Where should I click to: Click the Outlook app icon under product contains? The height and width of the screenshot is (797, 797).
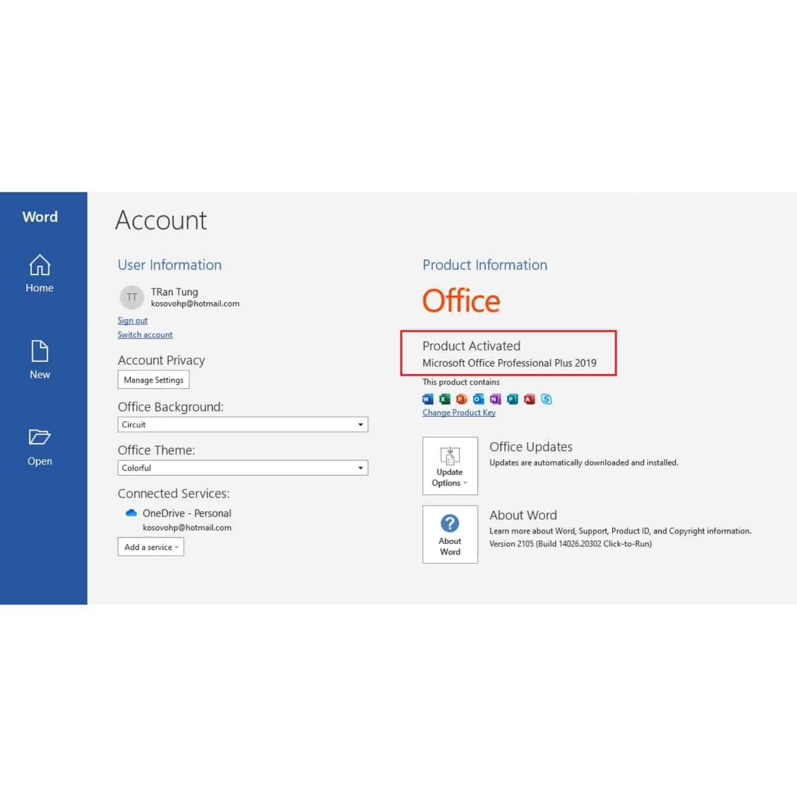click(x=479, y=399)
